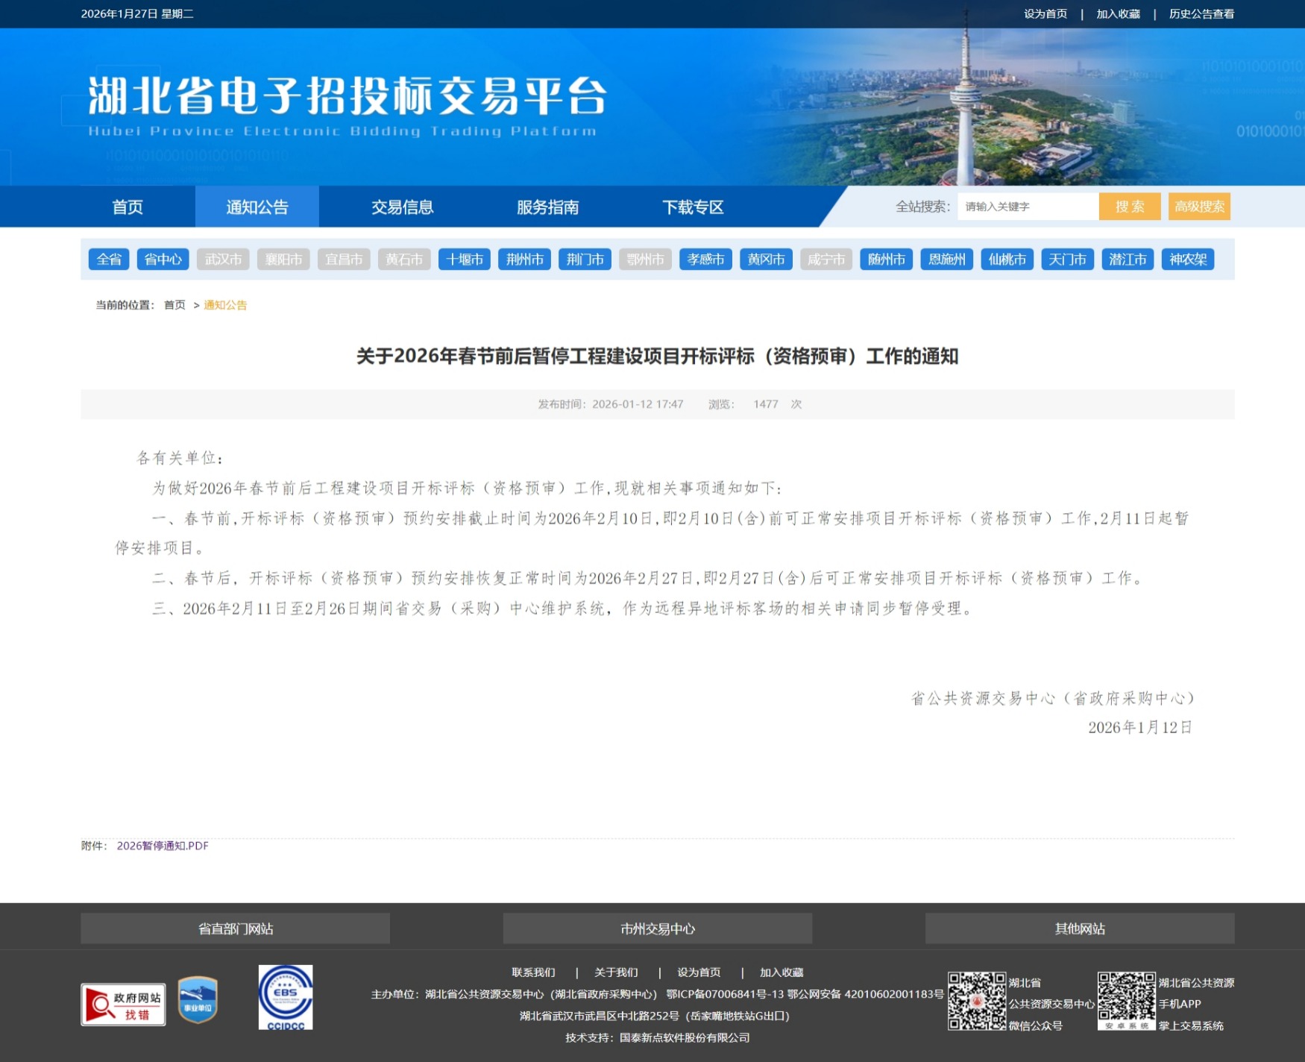The image size is (1305, 1062).
Task: Open the 交易信息 navigation tab
Action: click(x=402, y=207)
